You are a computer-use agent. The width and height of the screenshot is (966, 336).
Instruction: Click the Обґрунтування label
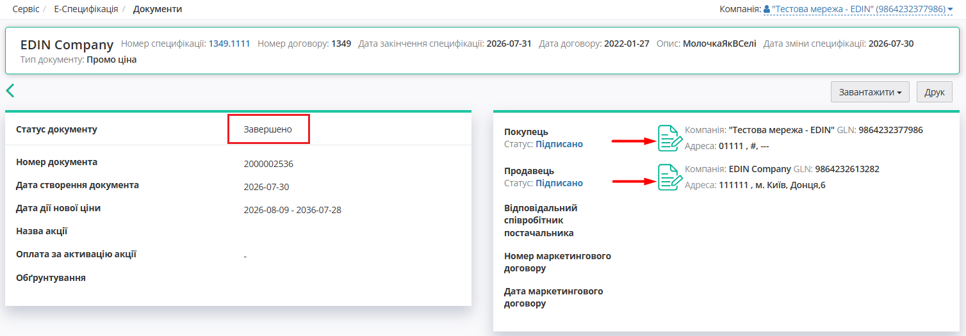[x=51, y=278]
